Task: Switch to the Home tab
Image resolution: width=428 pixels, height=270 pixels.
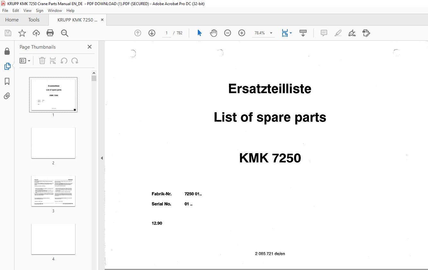Action: [x=12, y=20]
